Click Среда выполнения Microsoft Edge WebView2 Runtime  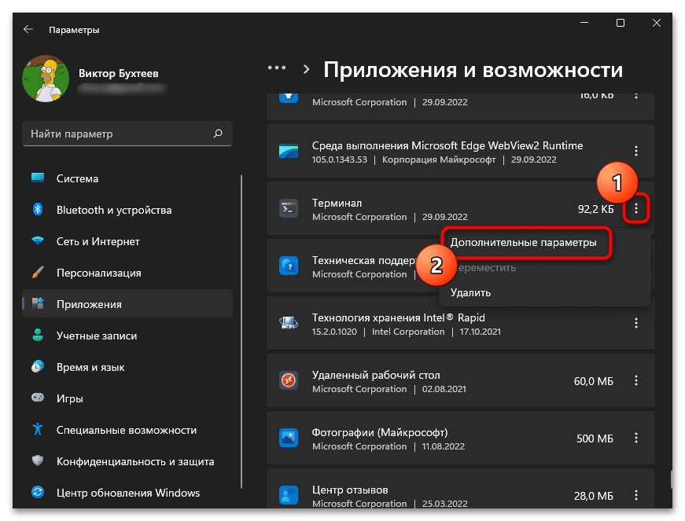coord(447,145)
